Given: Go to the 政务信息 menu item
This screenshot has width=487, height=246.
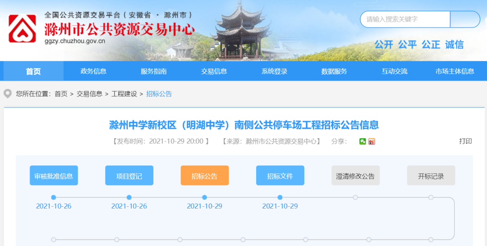Looking at the screenshot, I should click(93, 71).
